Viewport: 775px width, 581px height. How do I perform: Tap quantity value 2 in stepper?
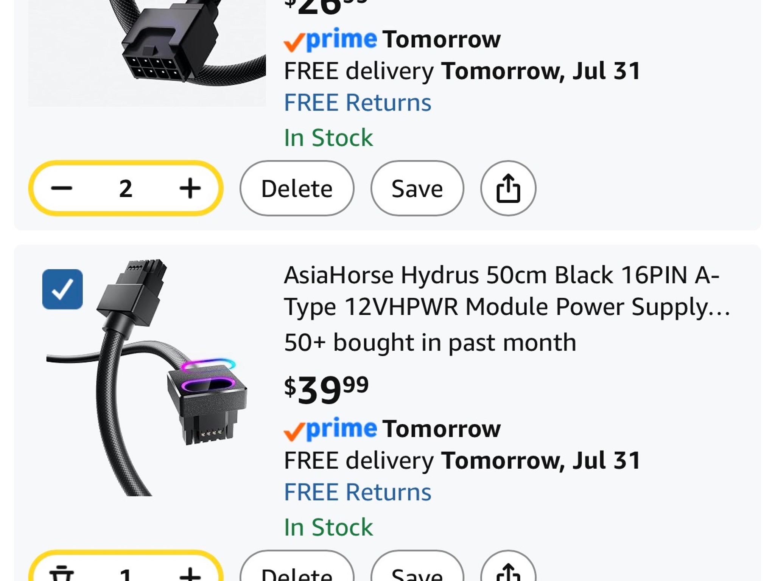(x=126, y=188)
